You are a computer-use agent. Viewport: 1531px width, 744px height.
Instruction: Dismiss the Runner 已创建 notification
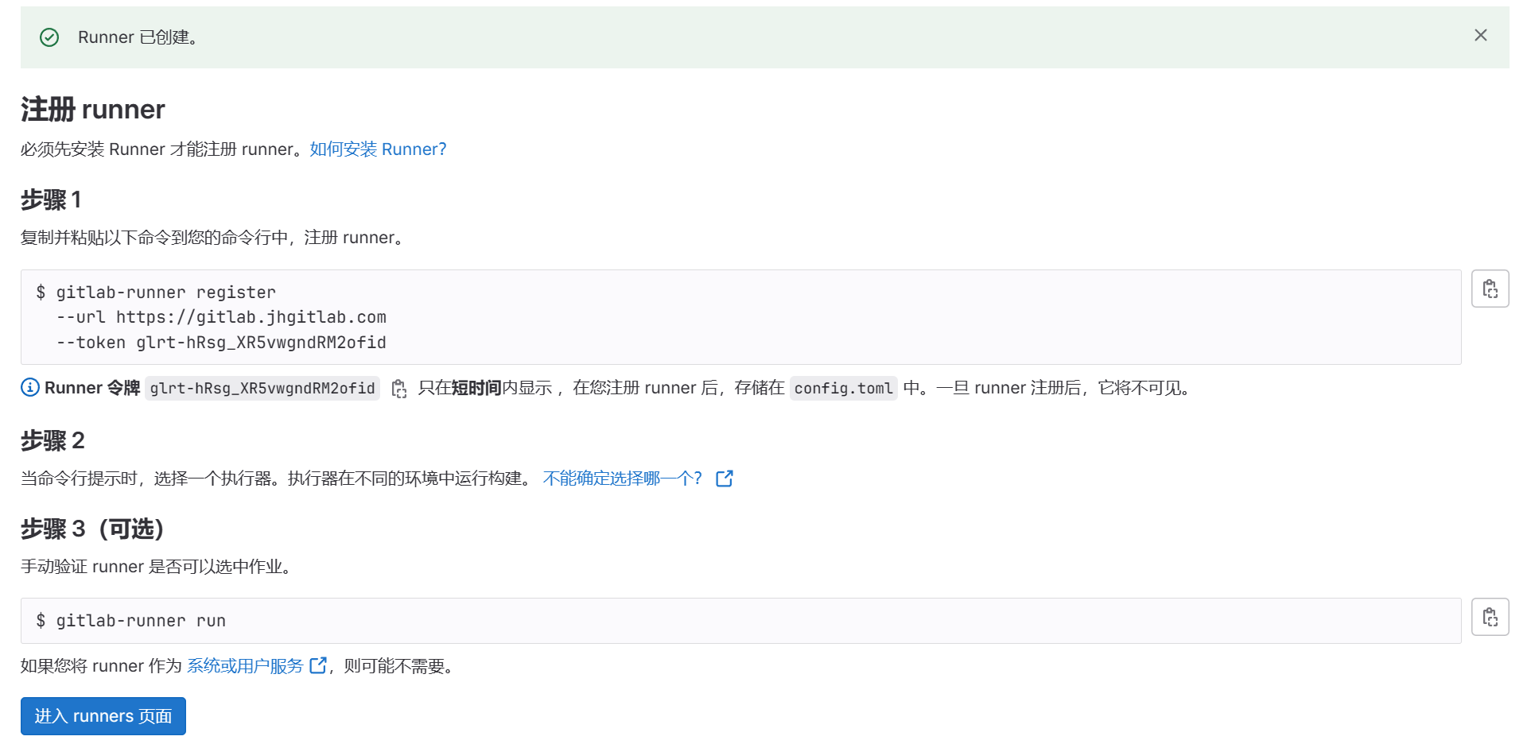(x=1481, y=35)
